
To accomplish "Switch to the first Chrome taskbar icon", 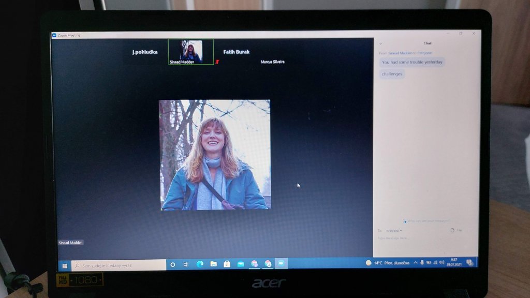I will point(254,263).
